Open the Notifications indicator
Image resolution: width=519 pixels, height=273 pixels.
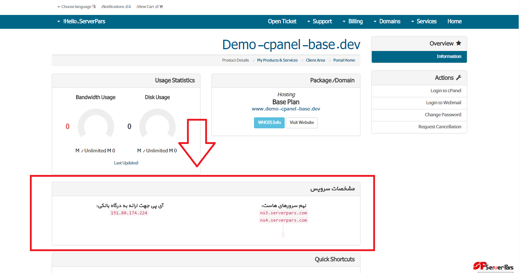coord(116,7)
